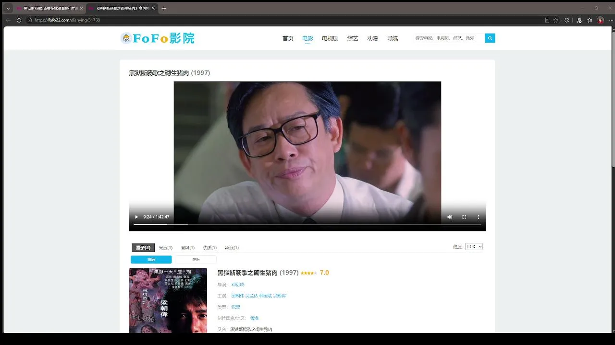The width and height of the screenshot is (615, 345).
Task: Select the blue 国语 episode button
Action: pos(151,260)
